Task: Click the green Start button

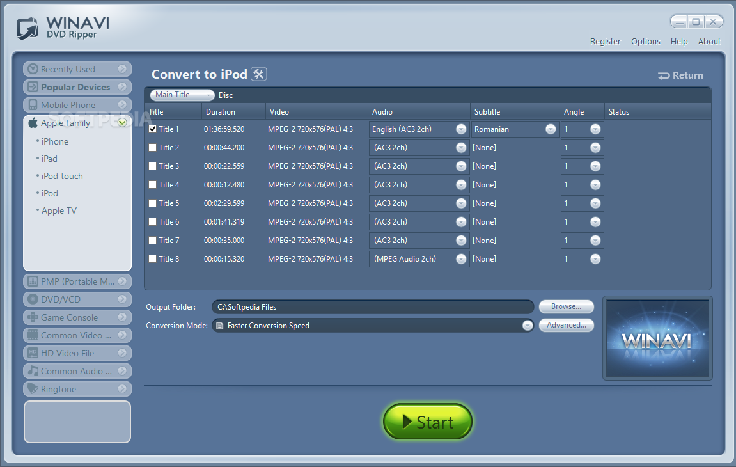Action: 428,422
